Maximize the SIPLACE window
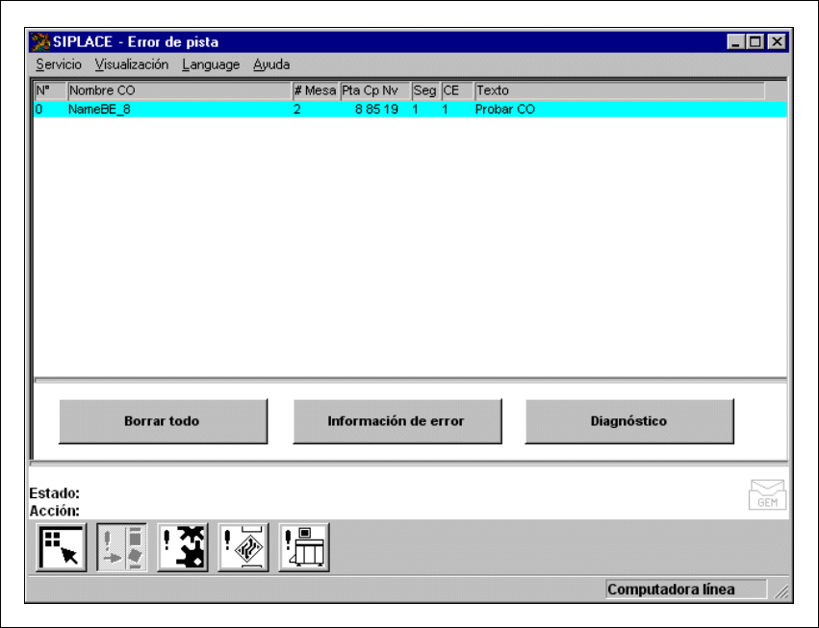 pyautogui.click(x=755, y=41)
